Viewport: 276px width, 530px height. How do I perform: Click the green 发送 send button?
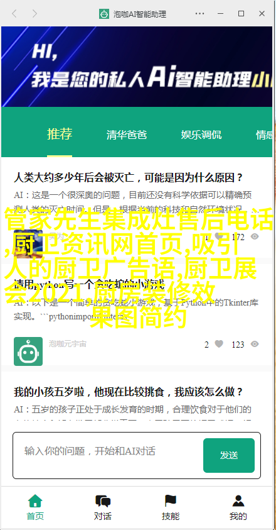(x=229, y=455)
